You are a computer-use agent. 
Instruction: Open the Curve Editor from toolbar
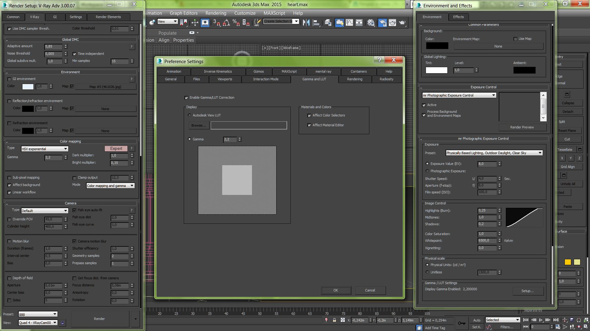(x=349, y=23)
